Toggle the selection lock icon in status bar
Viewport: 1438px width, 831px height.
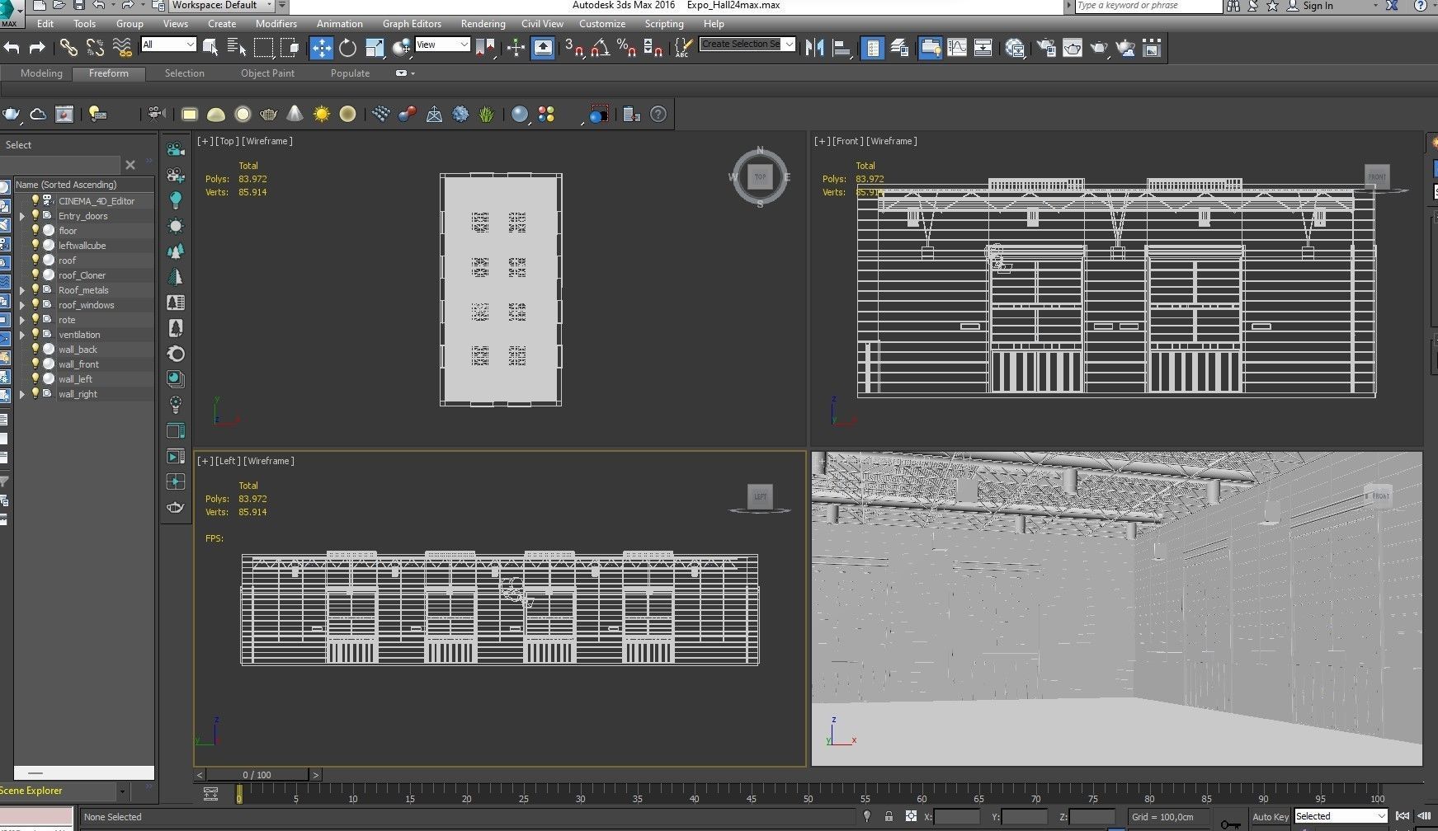(x=889, y=816)
